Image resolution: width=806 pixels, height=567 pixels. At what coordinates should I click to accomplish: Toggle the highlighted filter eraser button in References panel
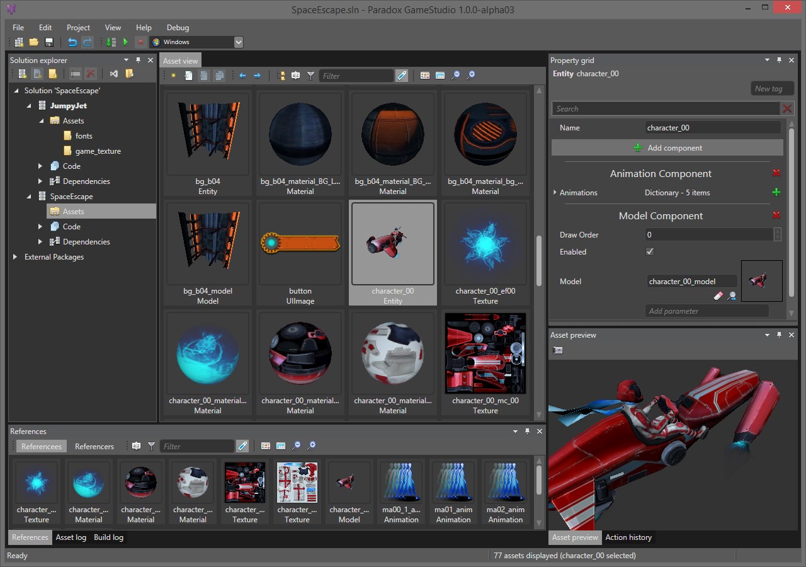click(x=242, y=446)
